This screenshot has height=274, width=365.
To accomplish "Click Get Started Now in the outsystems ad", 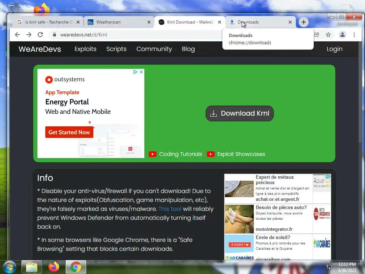I will click(69, 132).
